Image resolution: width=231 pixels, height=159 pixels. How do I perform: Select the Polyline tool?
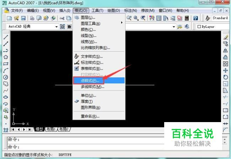[x=6, y=50]
